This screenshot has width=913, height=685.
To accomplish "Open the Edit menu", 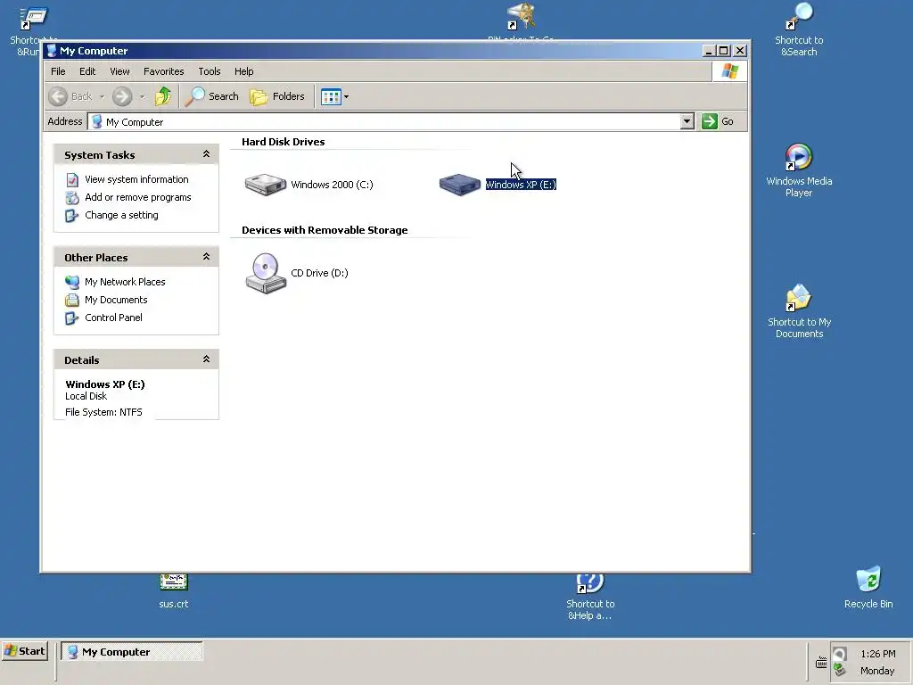I will click(87, 71).
